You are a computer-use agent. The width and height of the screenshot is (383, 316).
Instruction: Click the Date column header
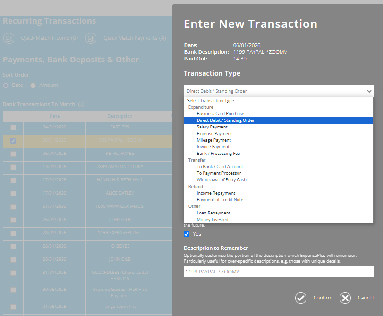coord(54,116)
